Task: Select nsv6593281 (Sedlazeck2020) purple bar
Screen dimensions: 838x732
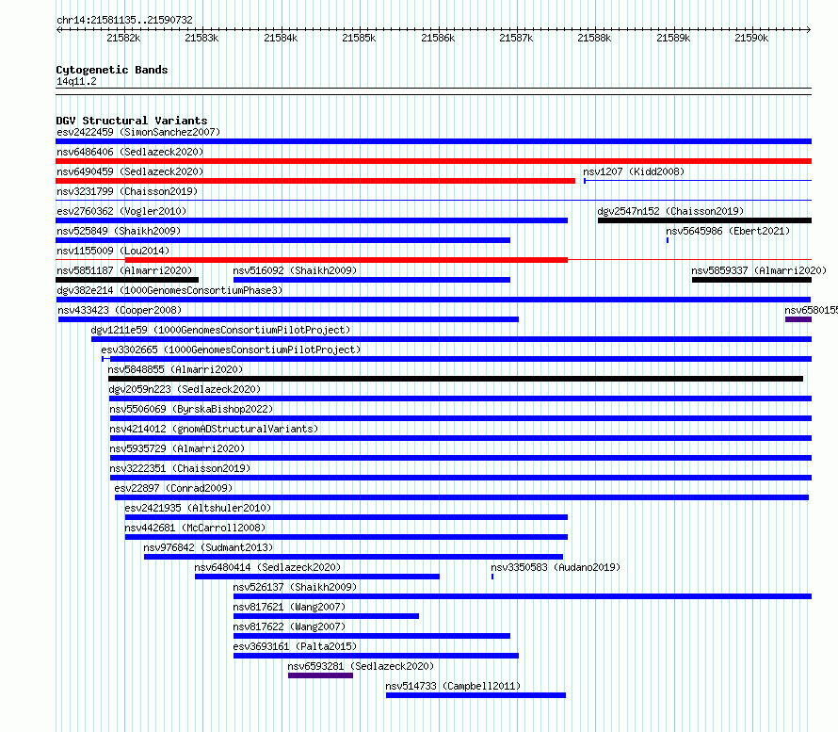Action: (x=321, y=675)
